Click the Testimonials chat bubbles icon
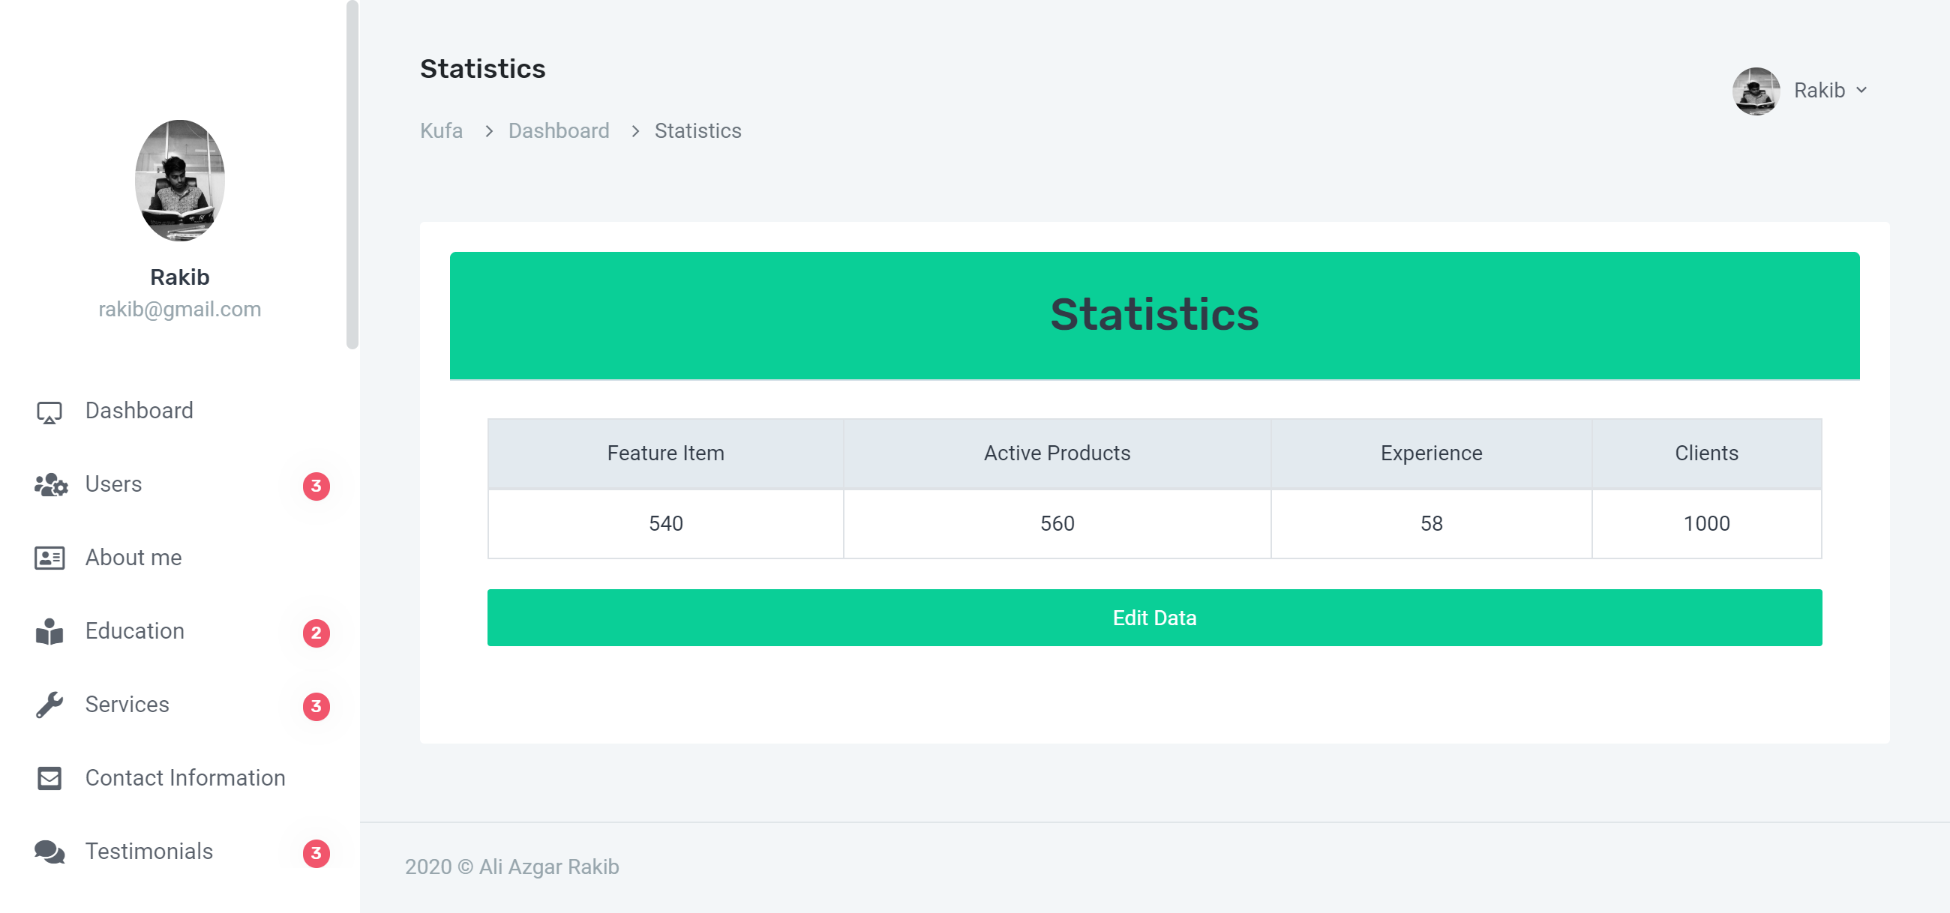 click(x=49, y=852)
